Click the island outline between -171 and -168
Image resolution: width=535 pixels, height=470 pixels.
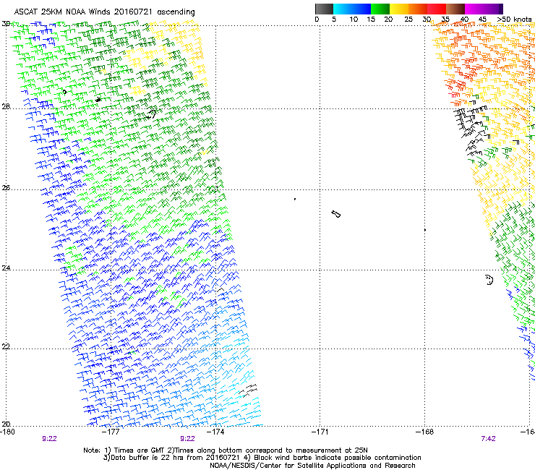[335, 214]
